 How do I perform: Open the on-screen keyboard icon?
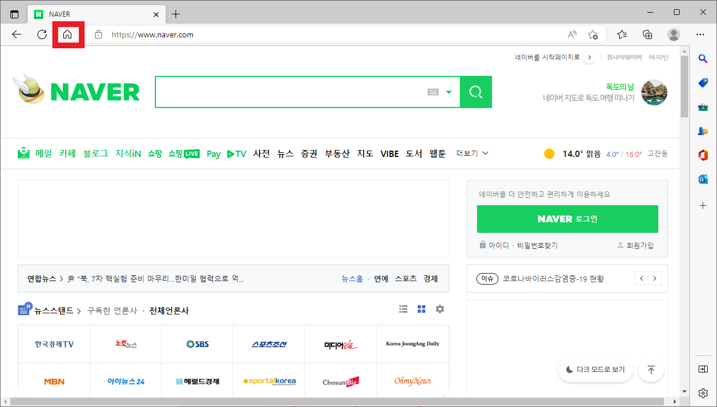(433, 92)
